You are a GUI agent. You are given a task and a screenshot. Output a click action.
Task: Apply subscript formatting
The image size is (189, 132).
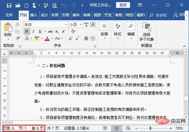pos(57,31)
